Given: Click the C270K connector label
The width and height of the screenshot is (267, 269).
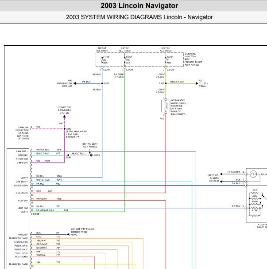Looking at the screenshot, I should coord(107,70).
